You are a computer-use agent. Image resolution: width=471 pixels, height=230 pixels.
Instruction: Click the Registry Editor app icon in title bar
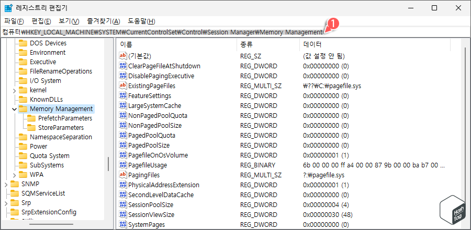tap(8, 8)
